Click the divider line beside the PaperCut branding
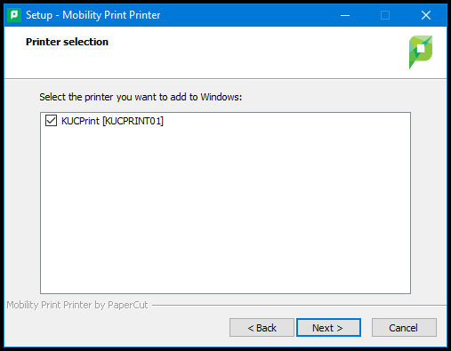This screenshot has width=451, height=351. [299, 305]
